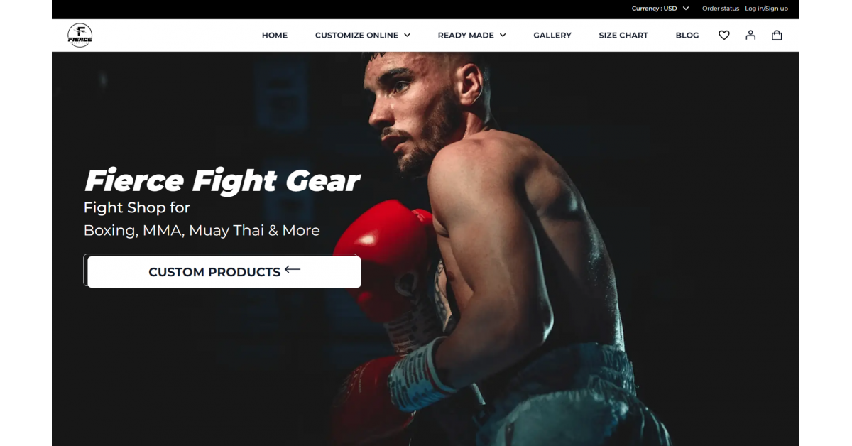Click the Fierce logo in the header

[x=80, y=35]
